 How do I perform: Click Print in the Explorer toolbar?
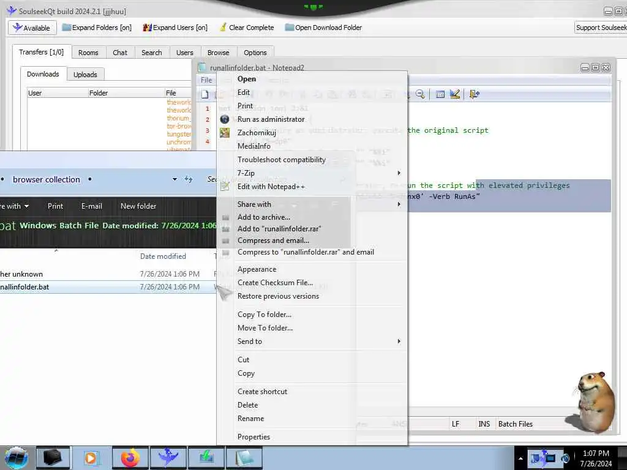pos(55,206)
